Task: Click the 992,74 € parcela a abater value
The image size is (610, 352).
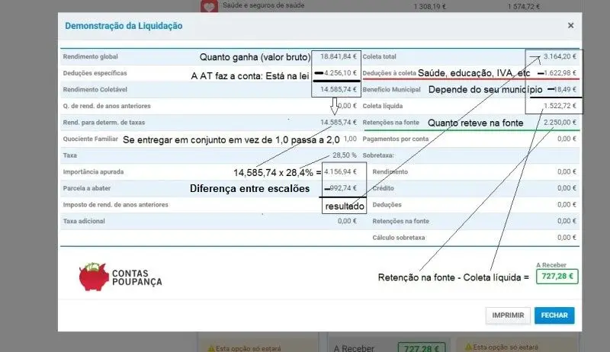Action: 343,188
